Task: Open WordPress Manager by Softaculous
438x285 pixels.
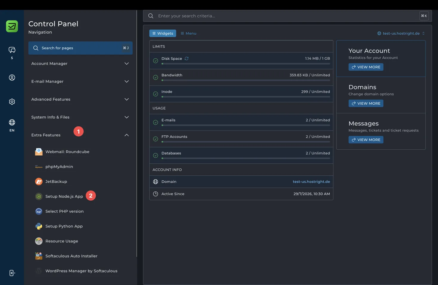Action: pyautogui.click(x=81, y=271)
